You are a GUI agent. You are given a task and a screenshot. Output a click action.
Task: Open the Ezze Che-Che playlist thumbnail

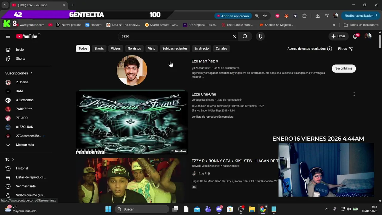(x=132, y=122)
